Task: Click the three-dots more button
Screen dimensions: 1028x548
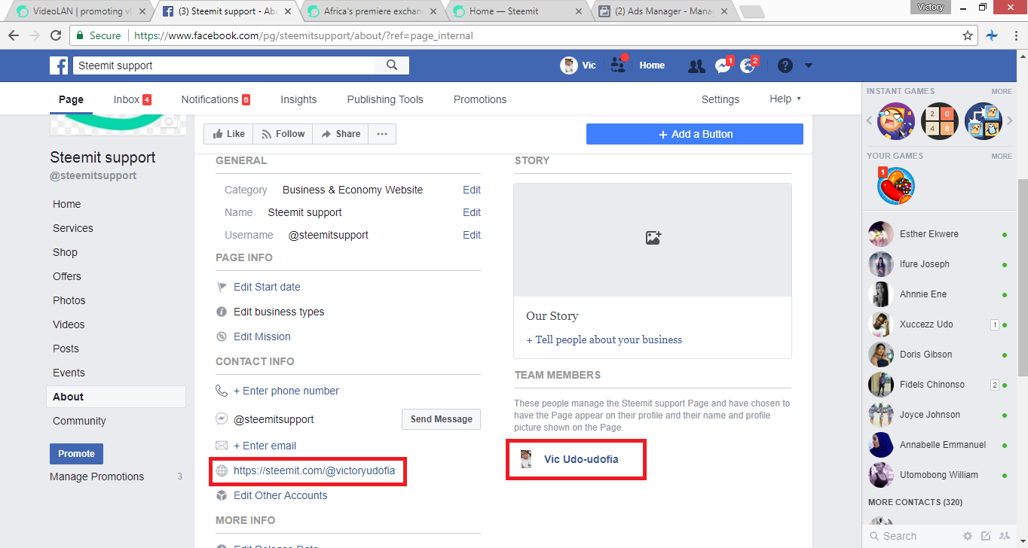Action: point(382,134)
